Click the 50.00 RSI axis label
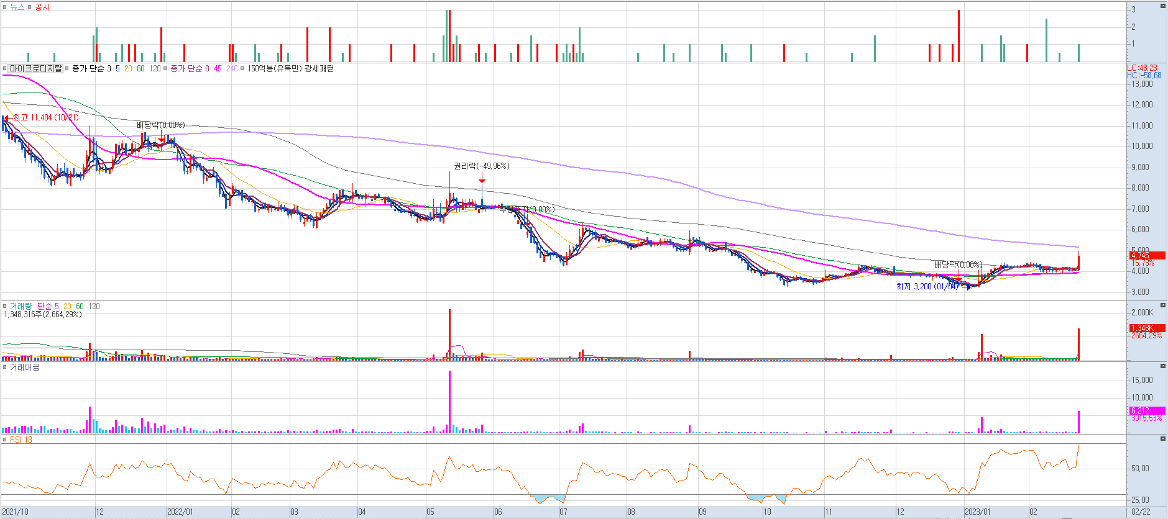Viewport: 1168px width, 519px height. pos(1140,468)
